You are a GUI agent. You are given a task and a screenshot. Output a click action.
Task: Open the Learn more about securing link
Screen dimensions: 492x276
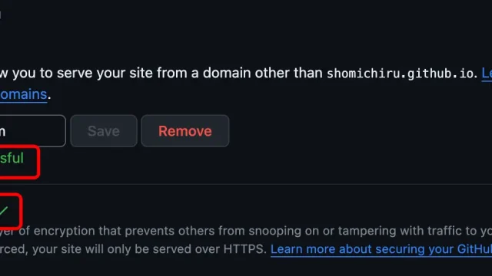coord(381,249)
